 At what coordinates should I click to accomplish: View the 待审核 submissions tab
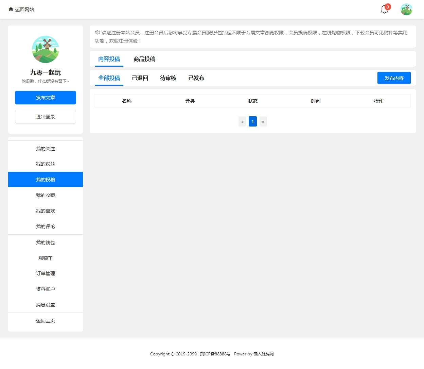click(168, 78)
